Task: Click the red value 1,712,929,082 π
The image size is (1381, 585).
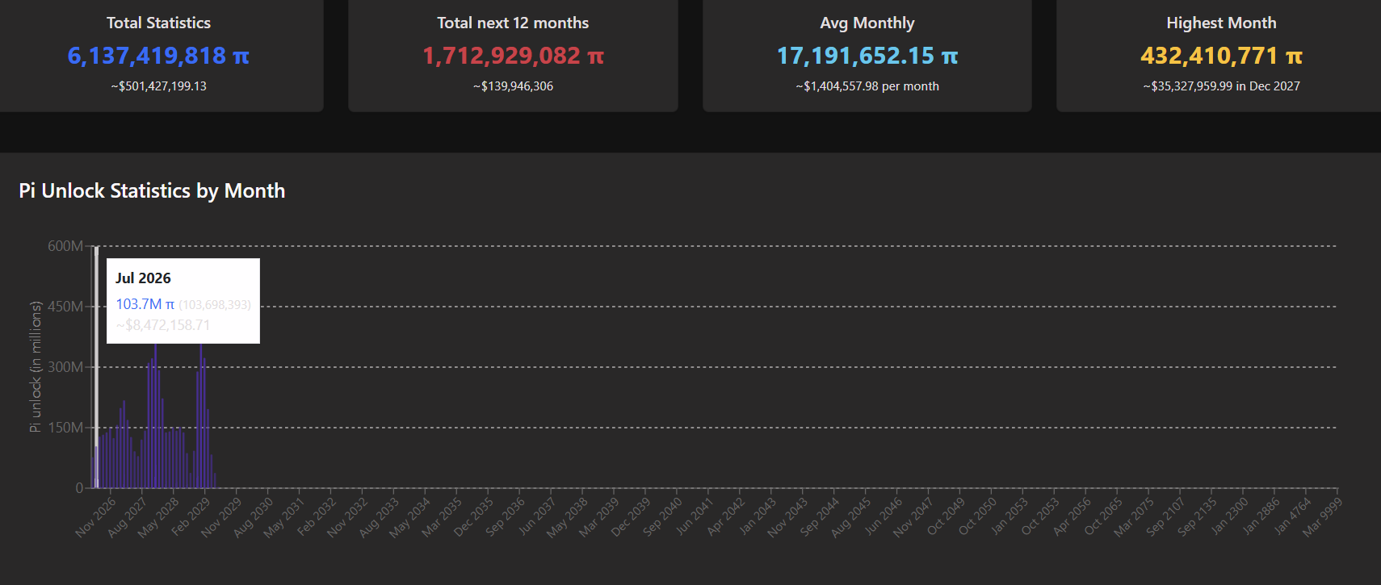Action: (x=513, y=56)
